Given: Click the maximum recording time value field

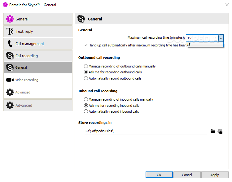Looking at the screenshot, I should point(202,38).
